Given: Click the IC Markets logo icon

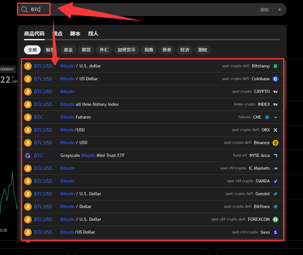Looking at the screenshot, I should [x=275, y=168].
